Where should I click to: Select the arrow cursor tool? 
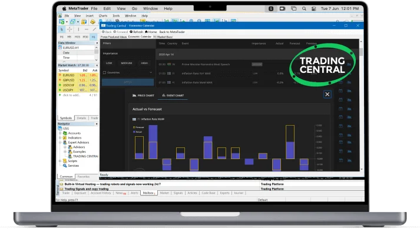[62, 29]
